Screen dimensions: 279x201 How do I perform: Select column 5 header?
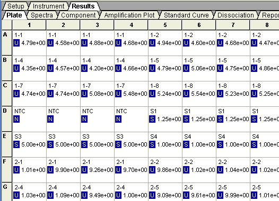coord(165,25)
